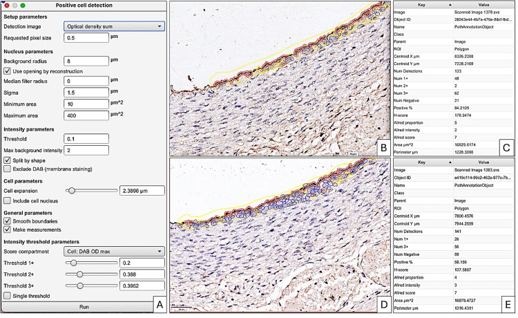Enable the Single threshold checkbox
Viewport: 518px width, 318px height.
(x=8, y=296)
